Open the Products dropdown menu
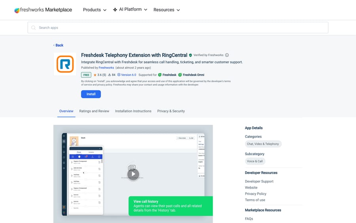The width and height of the screenshot is (356, 223). (x=95, y=10)
